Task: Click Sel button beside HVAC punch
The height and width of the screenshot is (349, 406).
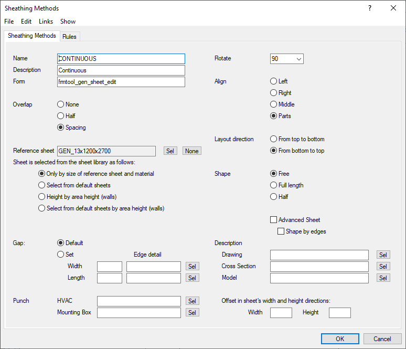Action: (x=193, y=301)
